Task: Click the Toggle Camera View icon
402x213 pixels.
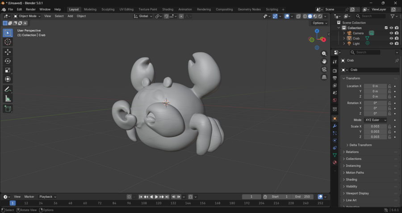Action: point(324,70)
